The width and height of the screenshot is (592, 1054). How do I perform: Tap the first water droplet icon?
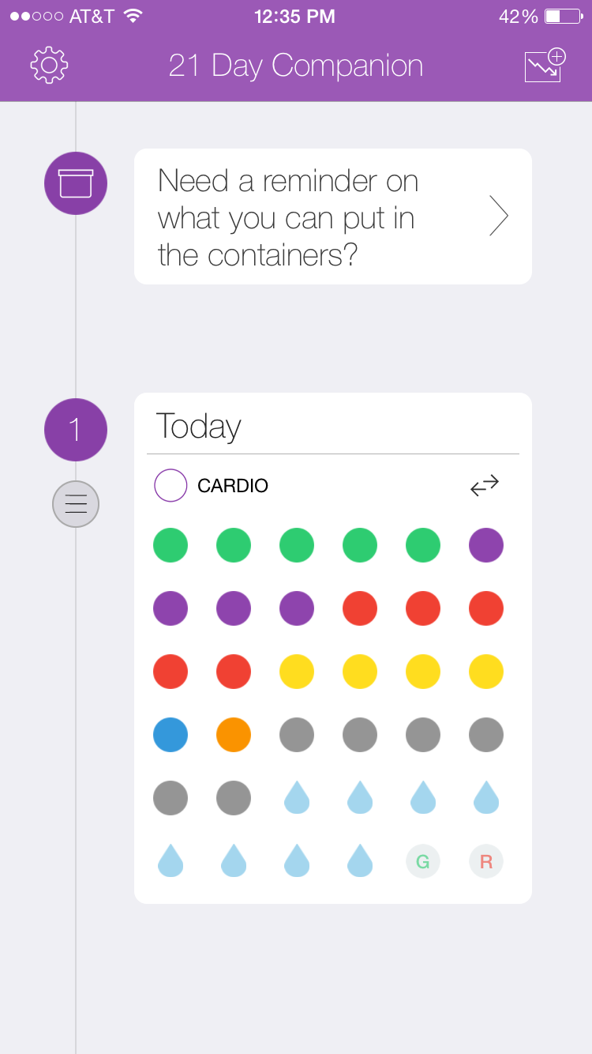click(x=297, y=798)
